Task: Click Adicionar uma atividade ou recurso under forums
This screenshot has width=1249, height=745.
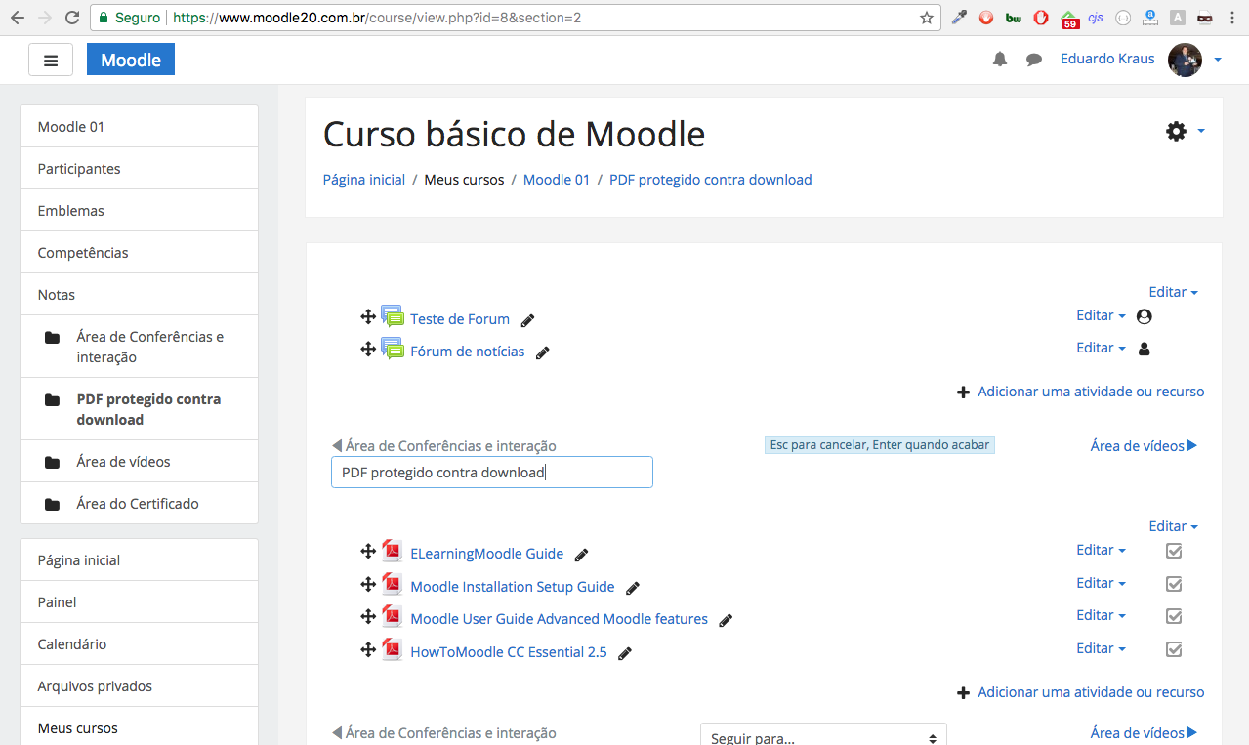Action: click(x=1081, y=392)
